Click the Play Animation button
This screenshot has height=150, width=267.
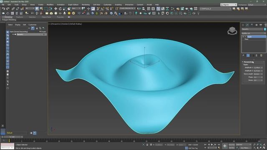click(x=212, y=145)
